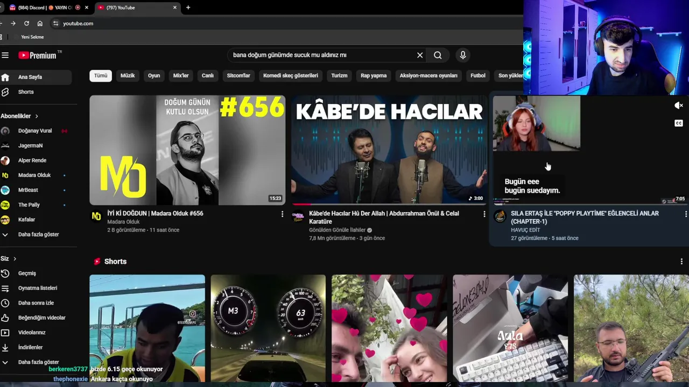689x387 pixels.
Task: Toggle captions CC on preview
Action: tap(679, 123)
